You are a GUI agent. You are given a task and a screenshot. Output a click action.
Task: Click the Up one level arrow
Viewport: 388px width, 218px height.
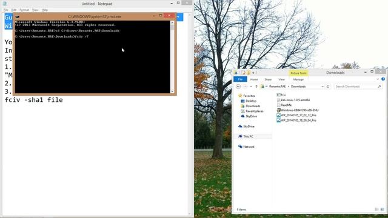(256, 87)
